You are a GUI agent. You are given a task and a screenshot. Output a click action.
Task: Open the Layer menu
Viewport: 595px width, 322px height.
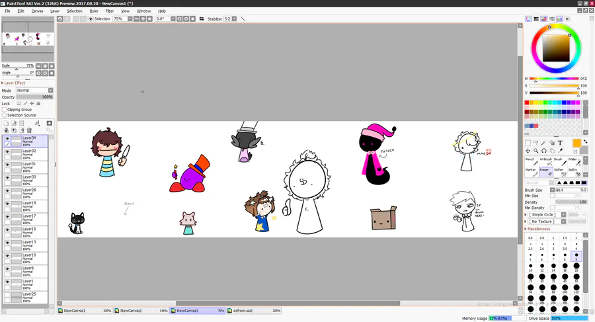[x=55, y=11]
